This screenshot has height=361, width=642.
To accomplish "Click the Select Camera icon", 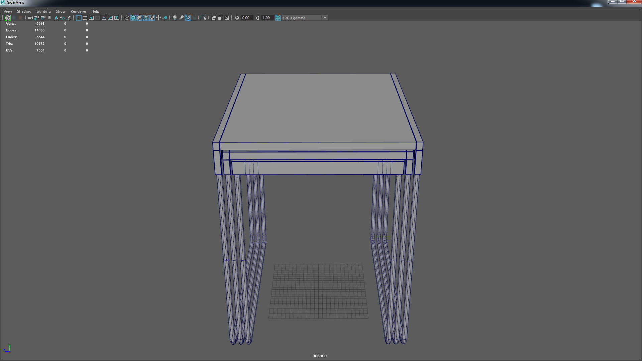I will click(30, 18).
